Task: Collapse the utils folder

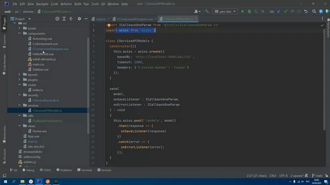Action: [x=20, y=116]
